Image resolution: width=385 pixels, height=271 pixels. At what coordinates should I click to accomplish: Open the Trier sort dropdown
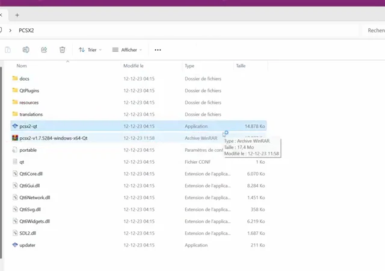click(90, 50)
